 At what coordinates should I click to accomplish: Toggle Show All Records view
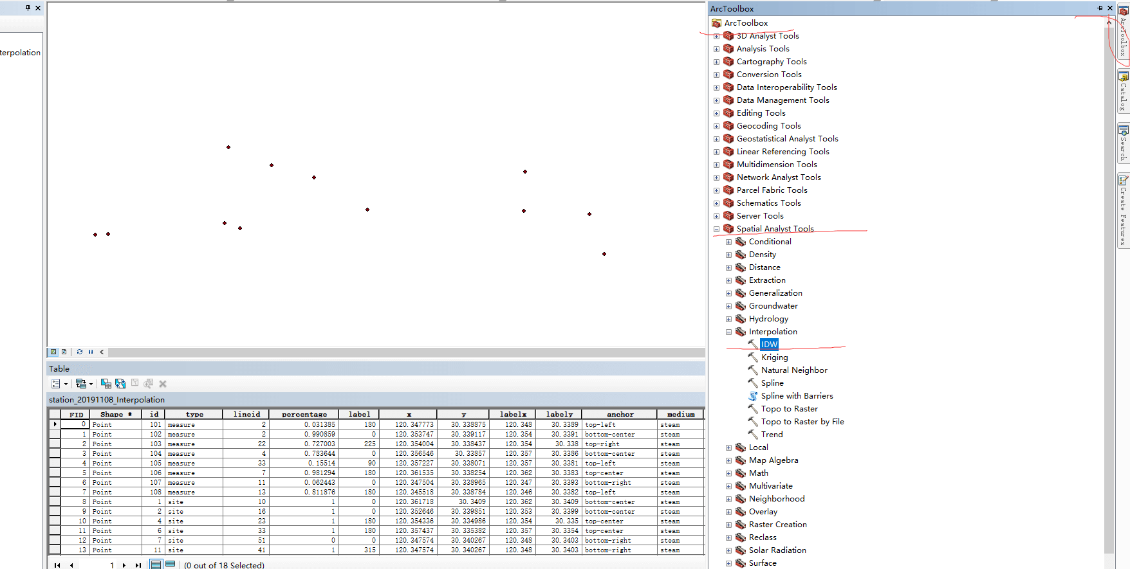[156, 564]
